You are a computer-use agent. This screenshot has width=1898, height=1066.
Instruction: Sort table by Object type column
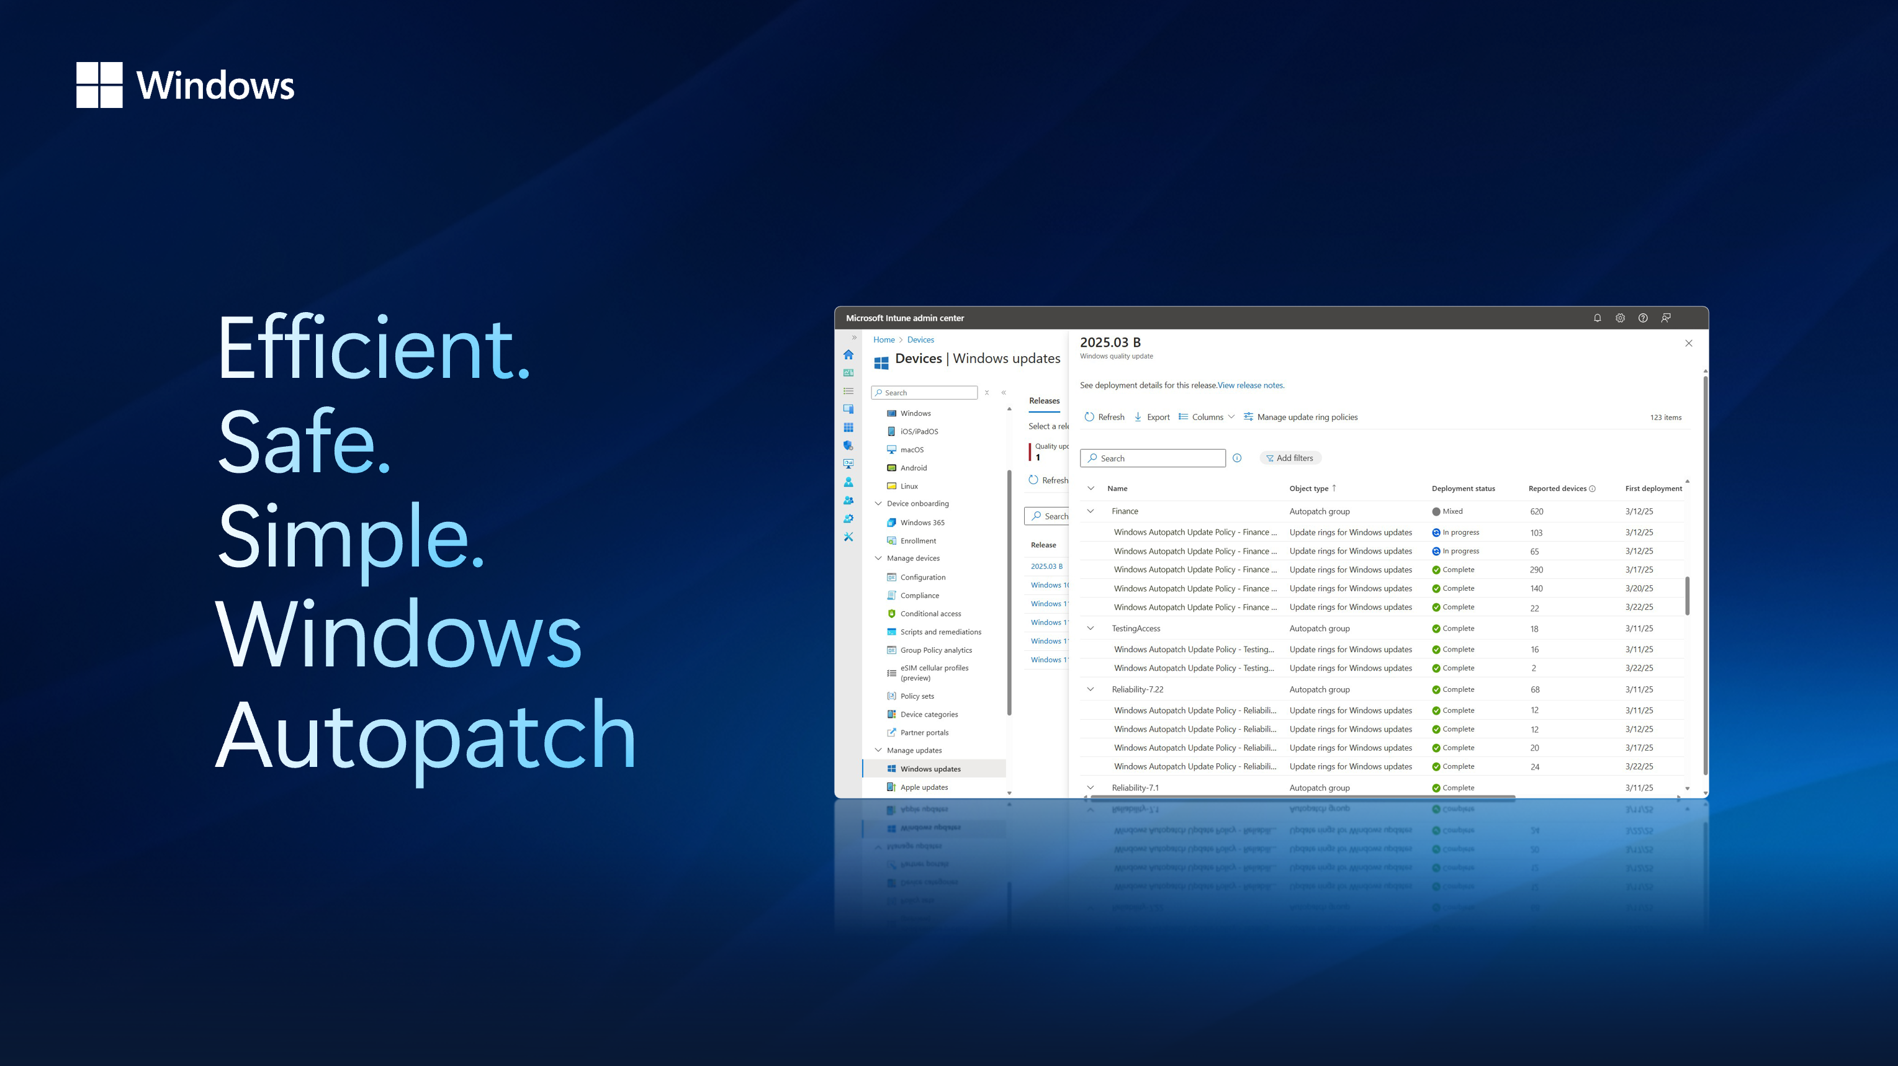point(1309,488)
